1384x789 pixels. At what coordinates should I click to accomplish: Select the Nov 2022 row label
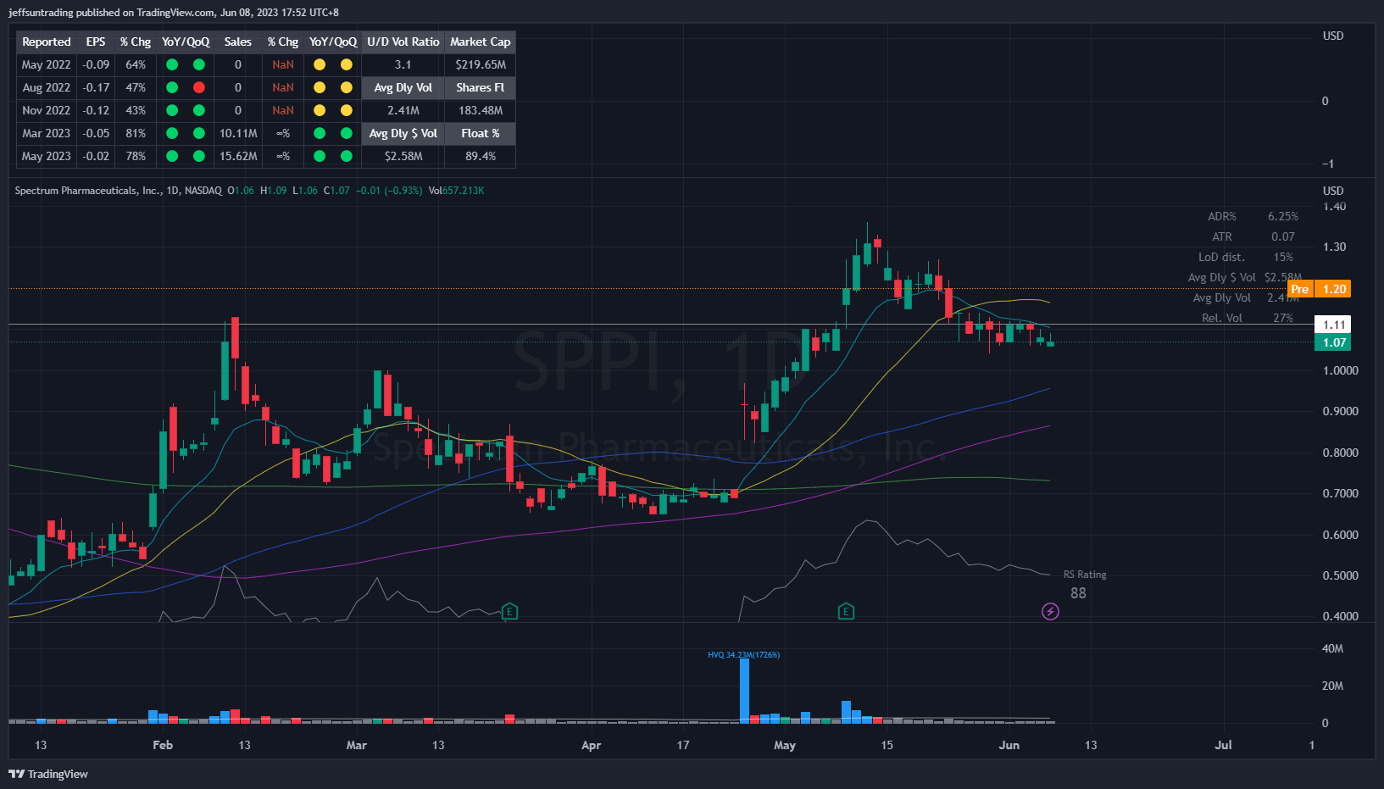click(x=47, y=110)
